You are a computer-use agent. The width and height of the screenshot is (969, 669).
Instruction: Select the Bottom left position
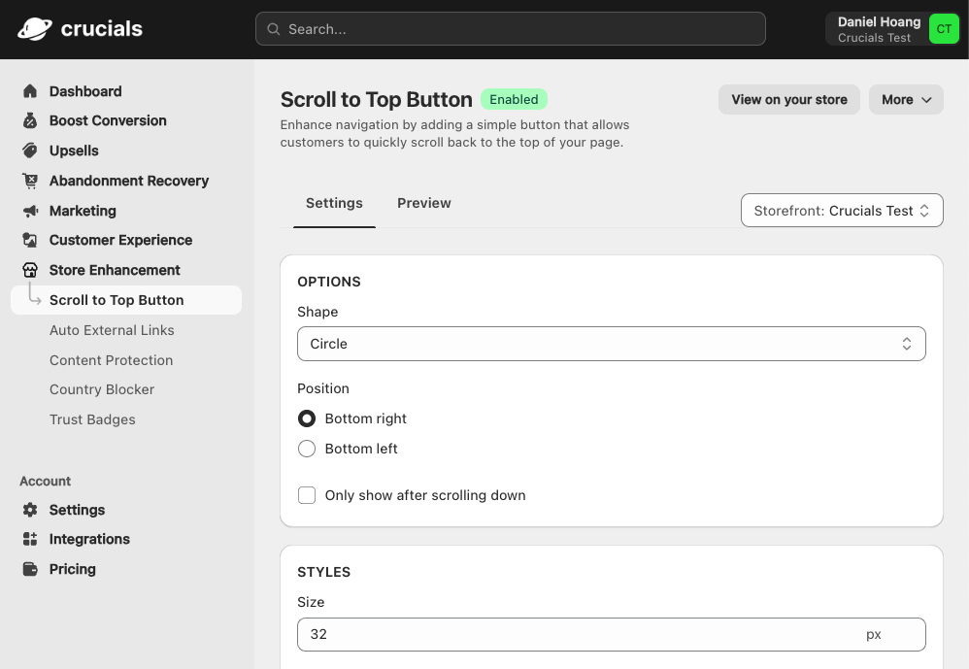pyautogui.click(x=307, y=449)
